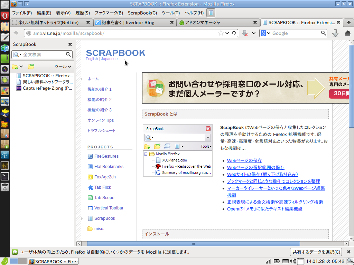Viewport: 354px width, 265px height.
Task: Open the トラブルシュート link
Action: coord(101,131)
